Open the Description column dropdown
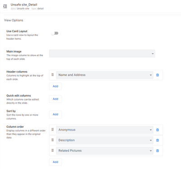181x169 pixels. (x=105, y=140)
